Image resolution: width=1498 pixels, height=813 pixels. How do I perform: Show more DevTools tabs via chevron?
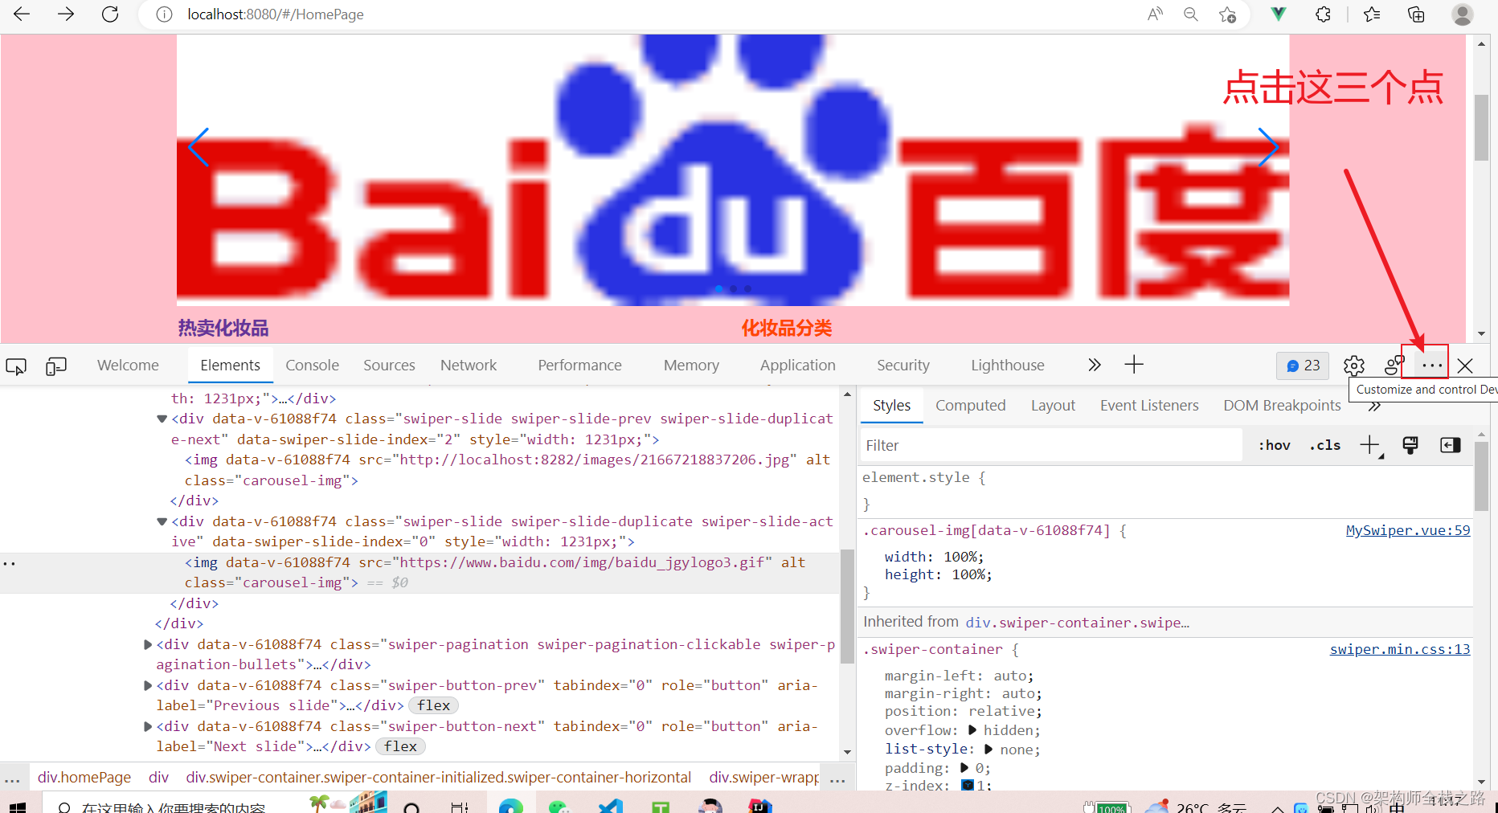click(x=1095, y=365)
